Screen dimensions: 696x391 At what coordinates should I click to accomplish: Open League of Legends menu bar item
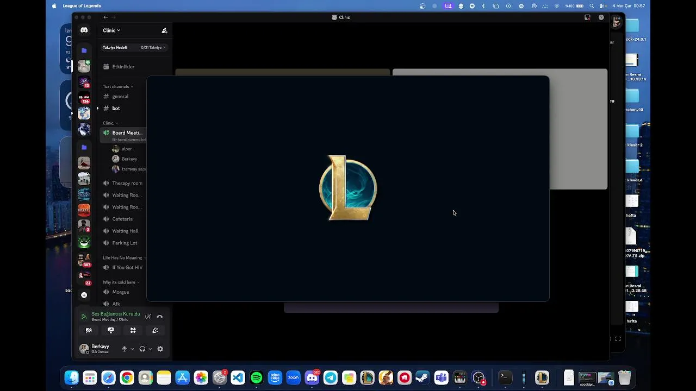82,6
